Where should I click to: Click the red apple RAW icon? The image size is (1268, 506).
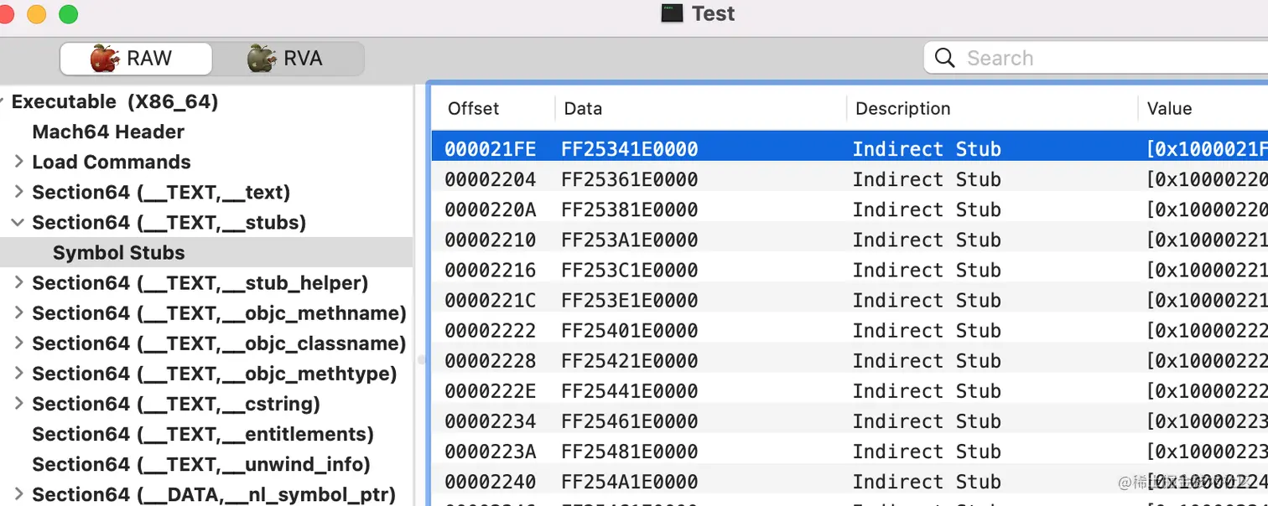coord(105,58)
